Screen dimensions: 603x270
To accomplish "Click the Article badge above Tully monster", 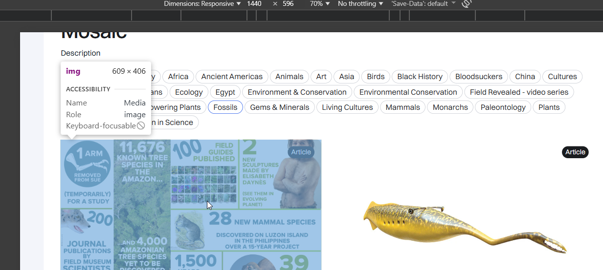I will 575,152.
